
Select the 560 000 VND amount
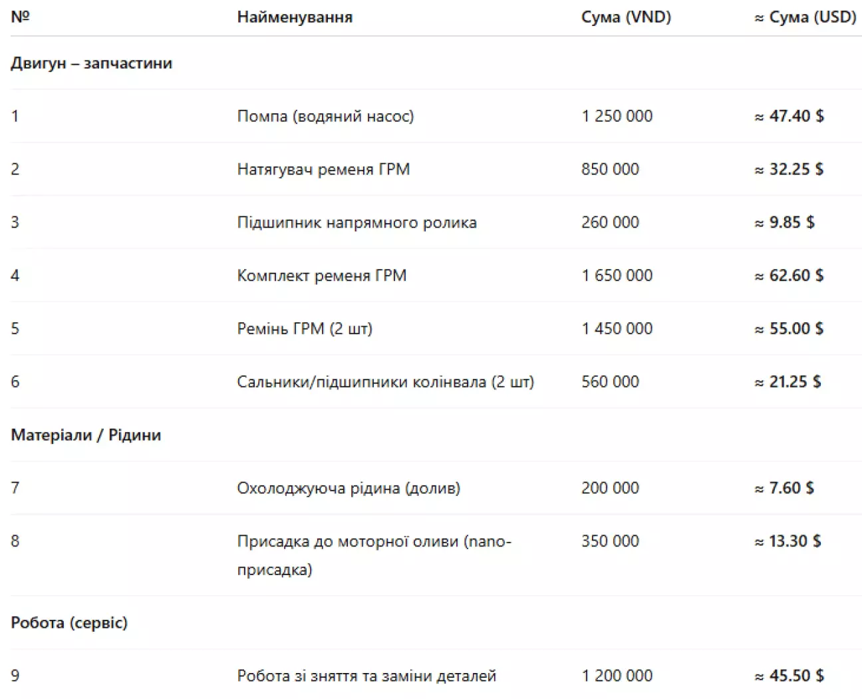click(610, 382)
